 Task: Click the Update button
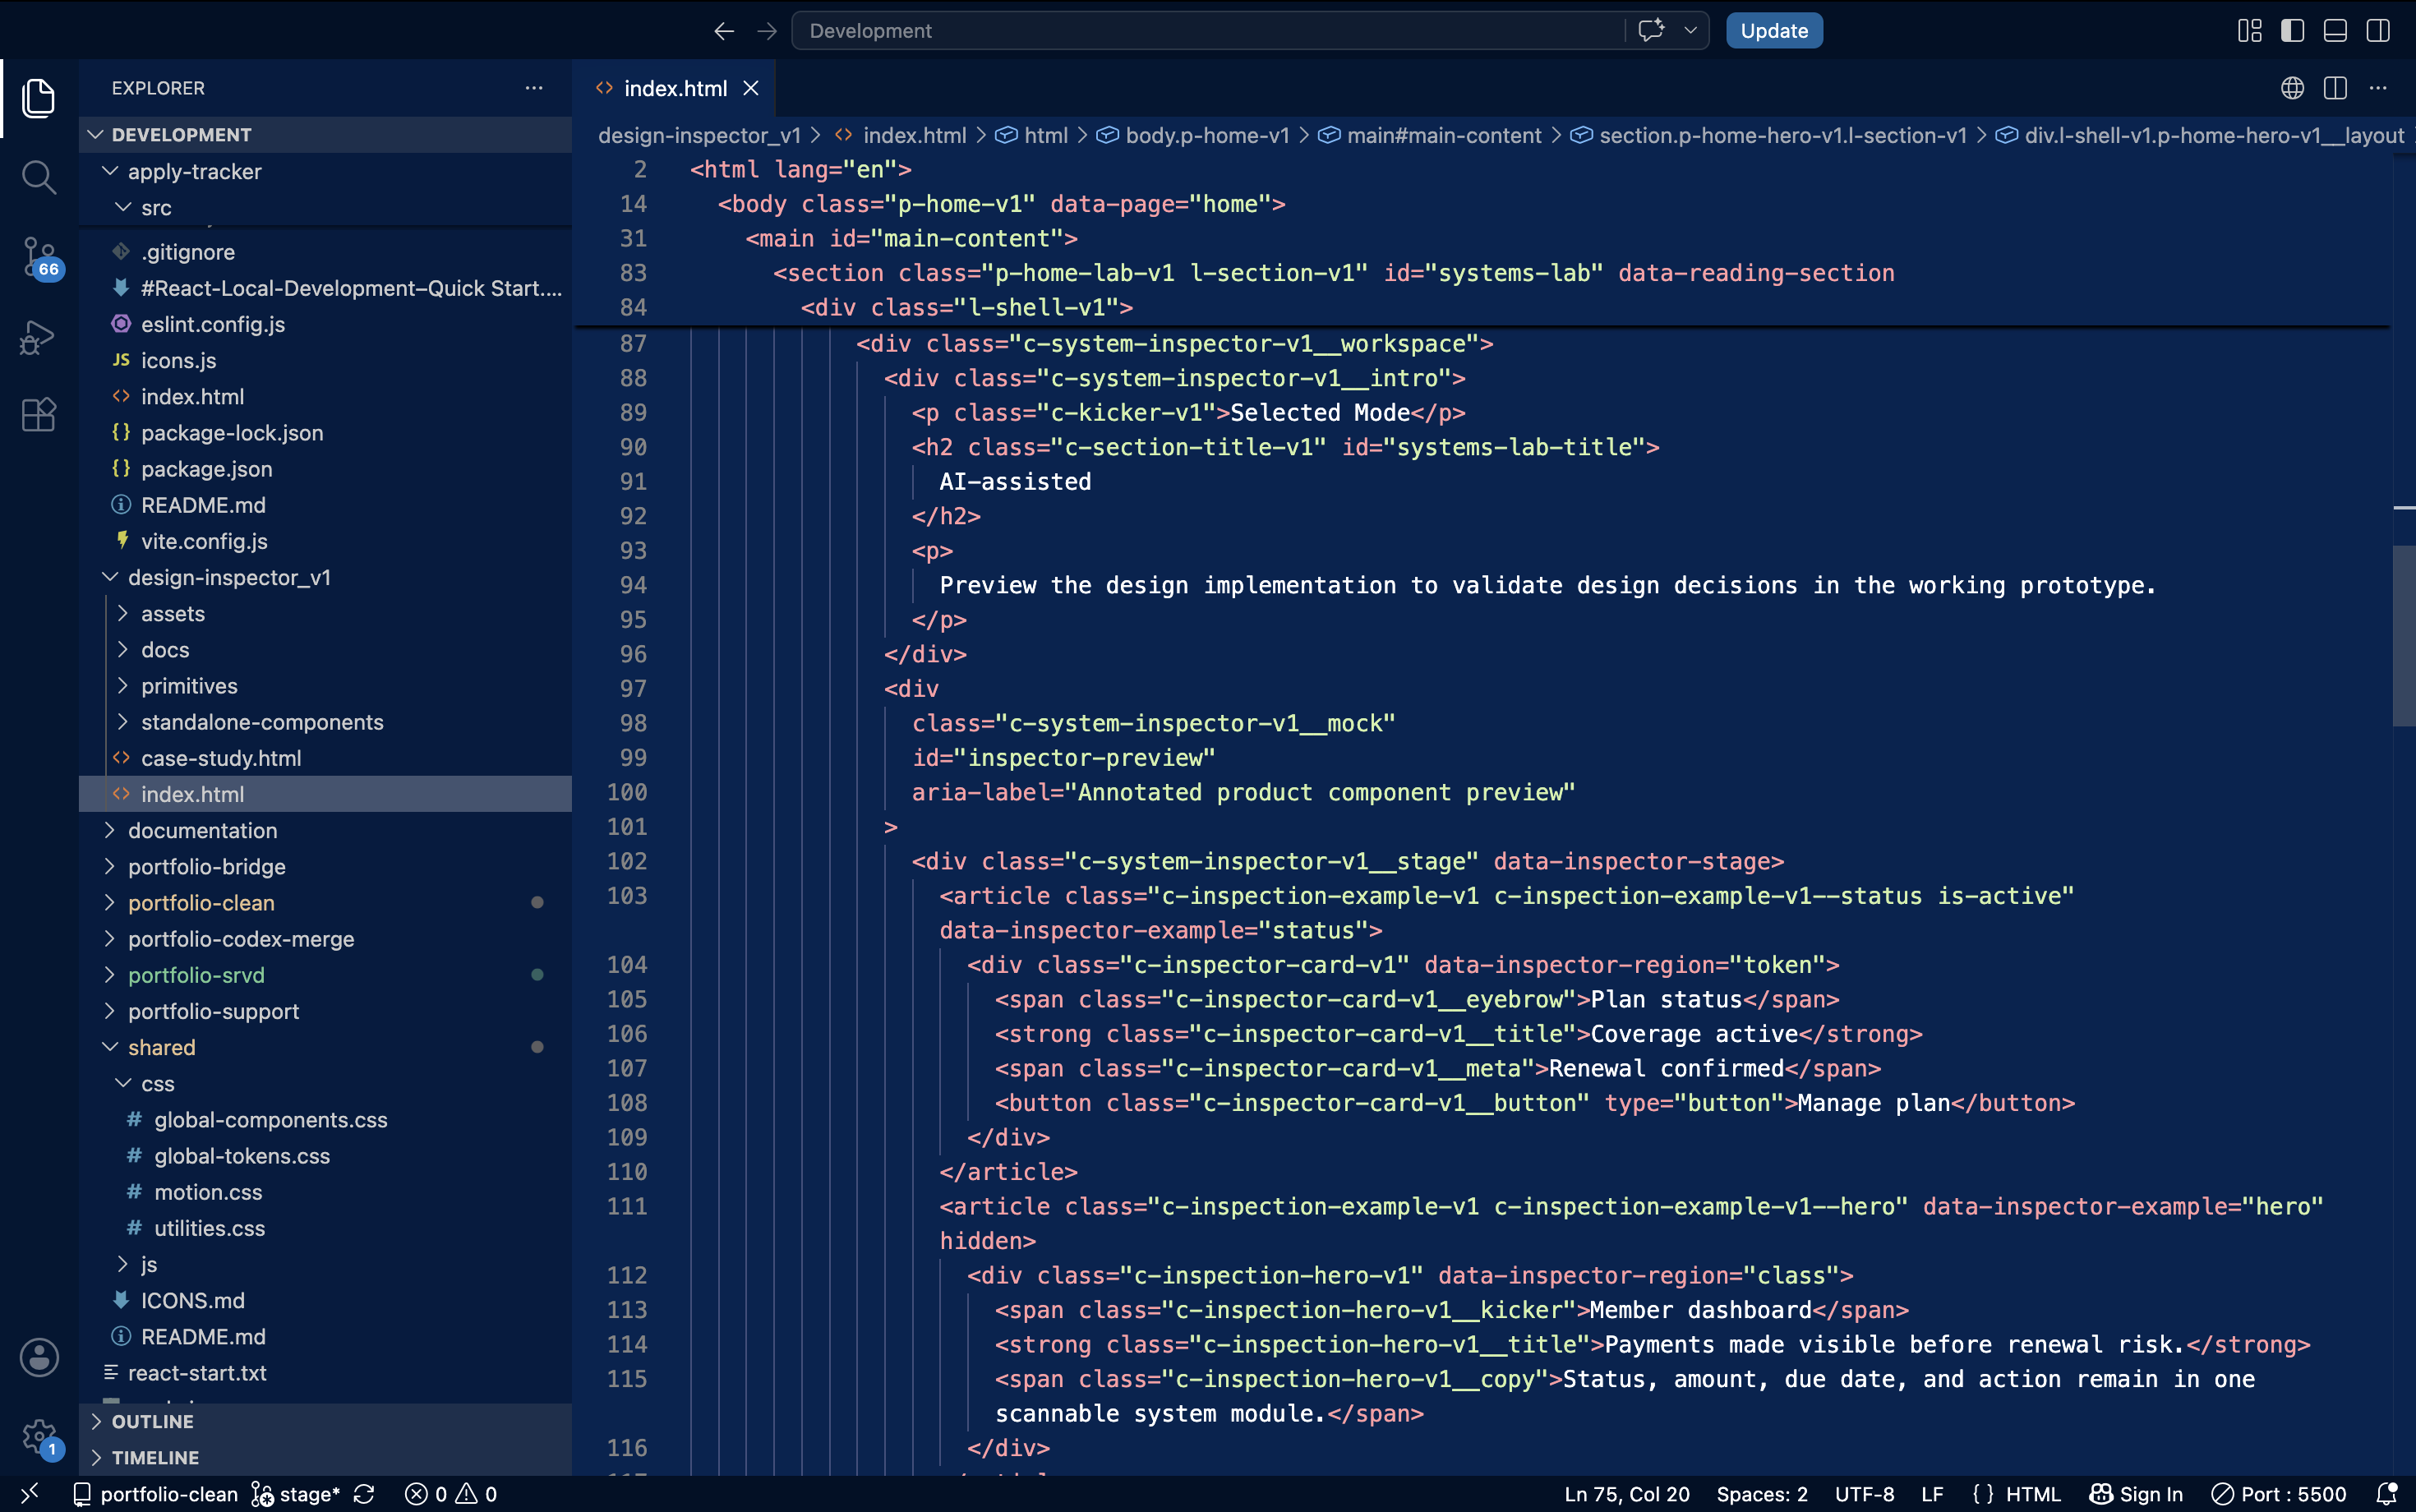(x=1774, y=31)
